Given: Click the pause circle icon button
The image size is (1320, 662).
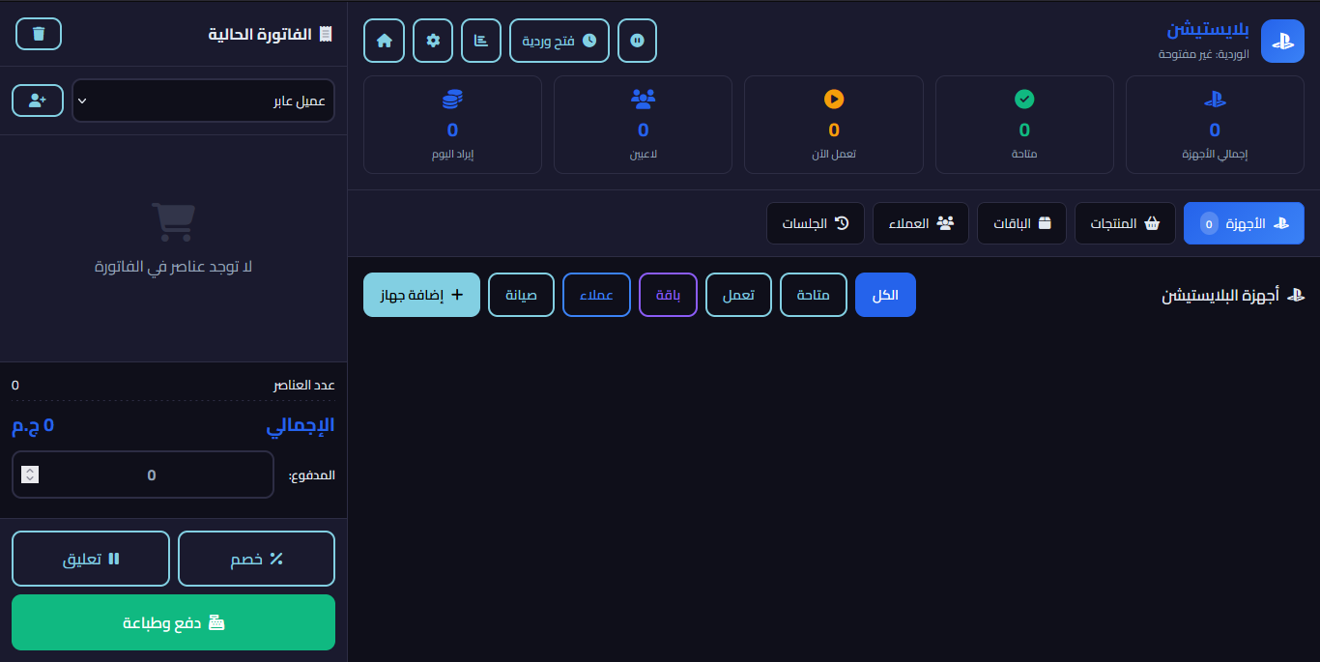Looking at the screenshot, I should click(637, 41).
